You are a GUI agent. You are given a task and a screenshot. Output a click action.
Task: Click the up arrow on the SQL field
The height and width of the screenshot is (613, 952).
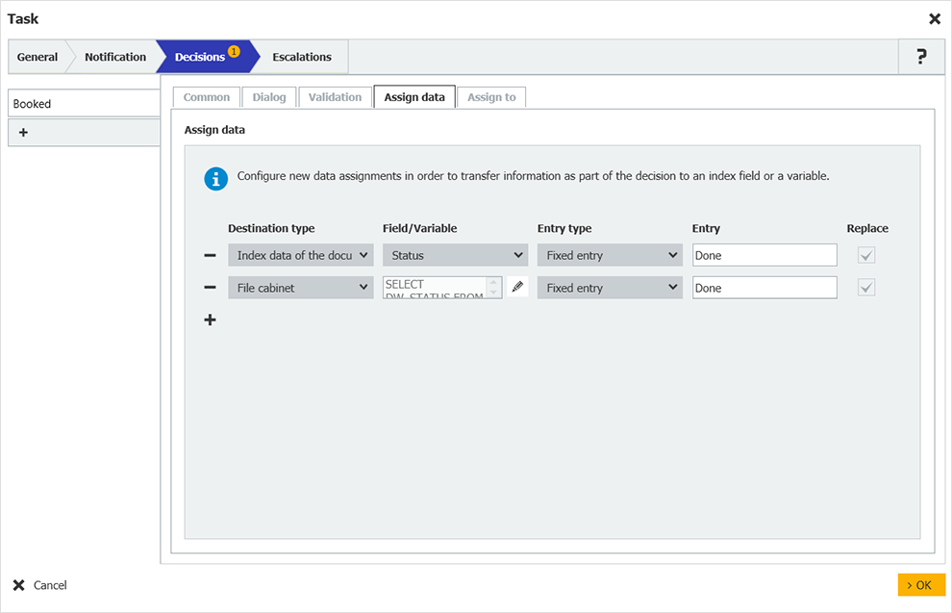click(493, 283)
